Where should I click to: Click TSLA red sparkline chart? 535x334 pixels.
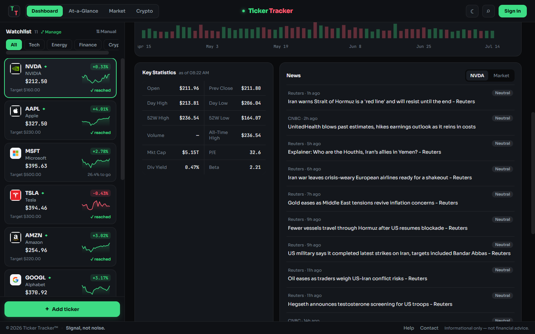pos(96,205)
